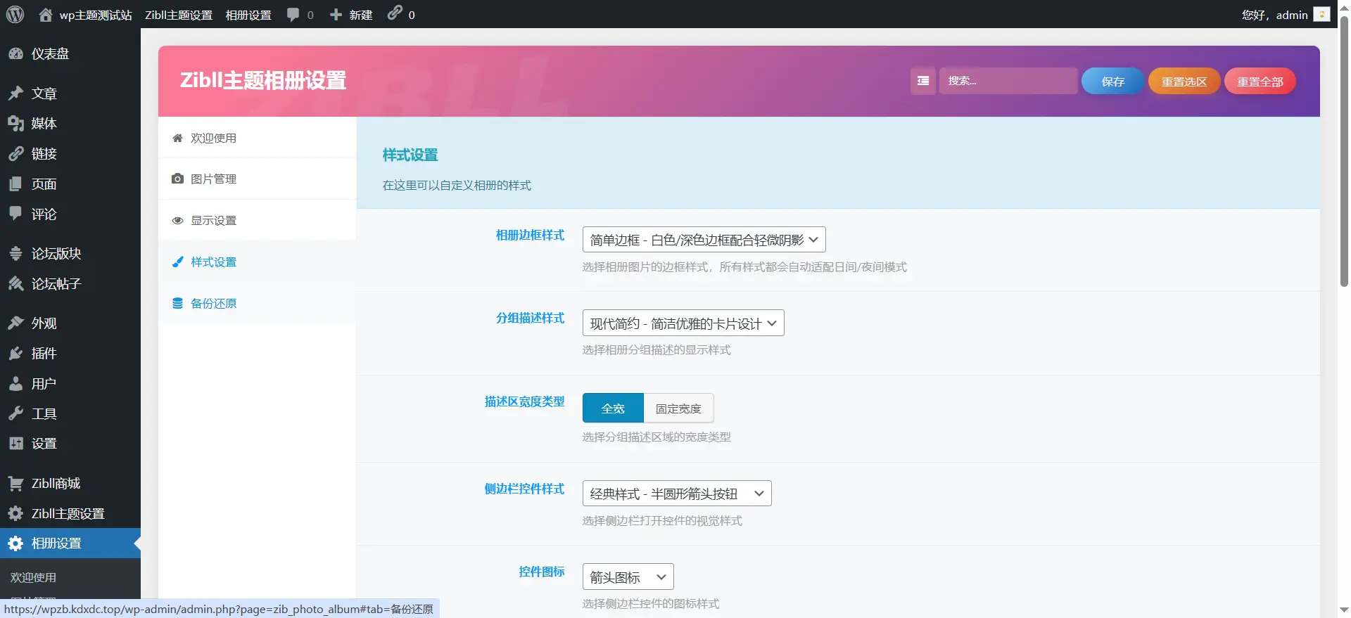Open the 插件 plugins menu
The image size is (1351, 618).
click(x=44, y=353)
